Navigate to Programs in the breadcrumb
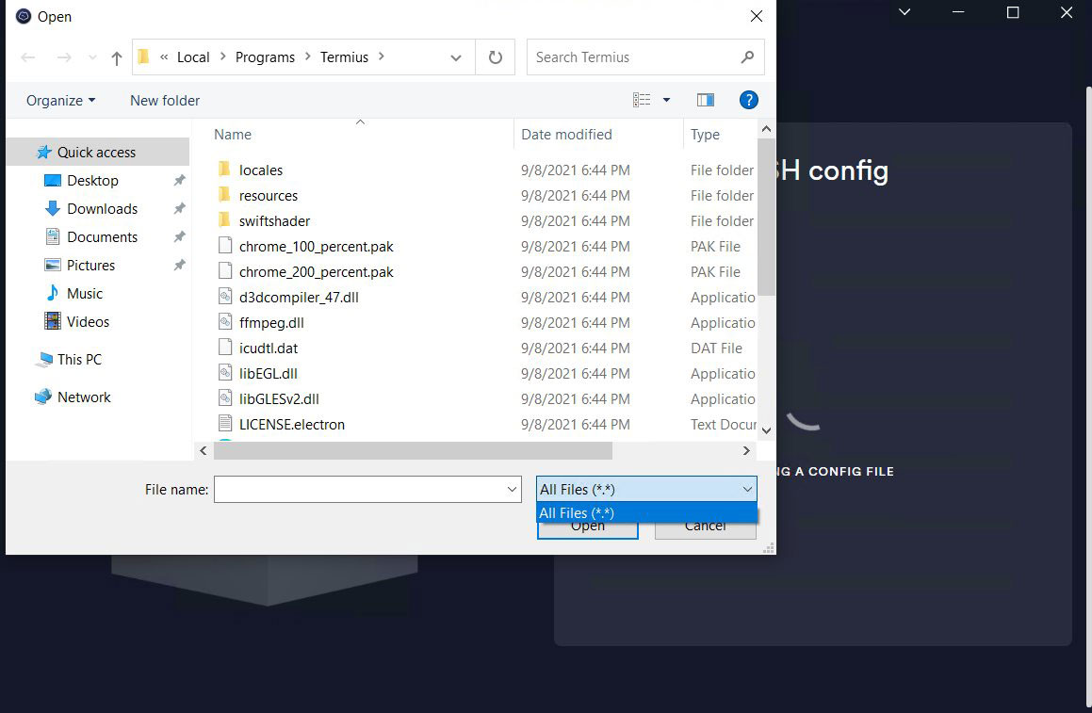Screen dimensions: 1092x713 tap(265, 57)
